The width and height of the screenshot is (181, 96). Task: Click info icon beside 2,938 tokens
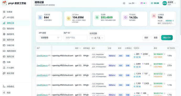click(149, 56)
